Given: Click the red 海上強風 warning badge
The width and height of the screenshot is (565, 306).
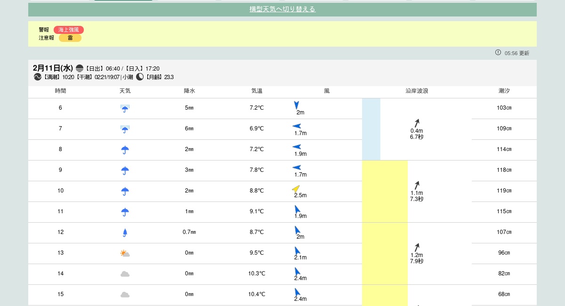Looking at the screenshot, I should click(x=69, y=30).
